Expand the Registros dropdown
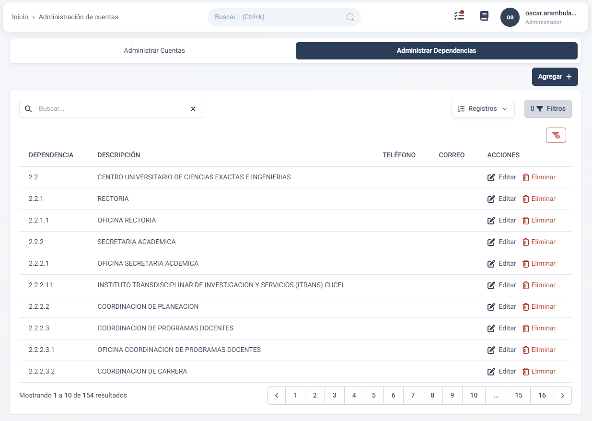Image resolution: width=592 pixels, height=421 pixels. click(483, 109)
